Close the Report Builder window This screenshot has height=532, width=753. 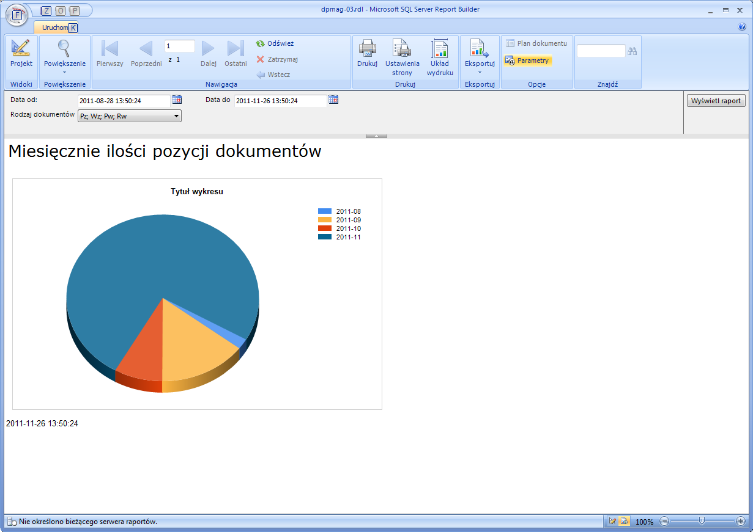(x=740, y=10)
